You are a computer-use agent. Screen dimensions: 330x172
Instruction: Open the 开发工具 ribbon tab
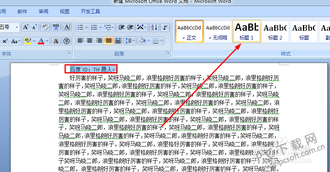coord(90,12)
